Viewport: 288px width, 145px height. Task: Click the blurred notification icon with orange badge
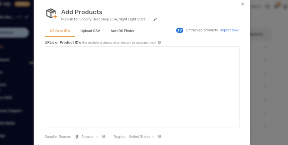point(276,6)
